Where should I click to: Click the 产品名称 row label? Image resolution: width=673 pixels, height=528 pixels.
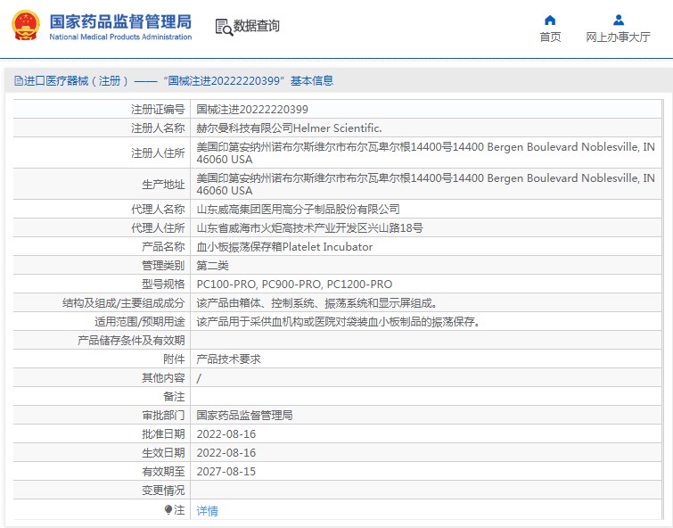pyautogui.click(x=163, y=246)
